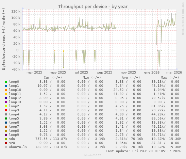
Task: Click the Max (-/+) column header
Action: tap(170, 78)
